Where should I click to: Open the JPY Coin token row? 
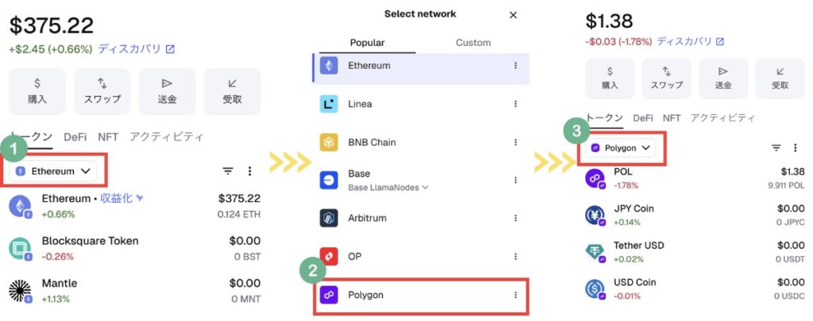[675, 215]
